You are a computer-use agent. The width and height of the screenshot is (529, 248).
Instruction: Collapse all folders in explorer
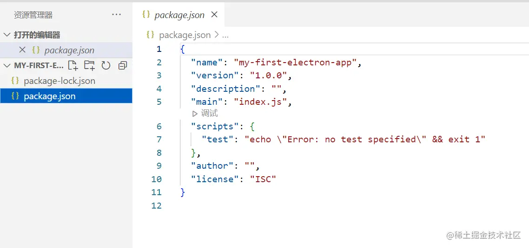[123, 65]
